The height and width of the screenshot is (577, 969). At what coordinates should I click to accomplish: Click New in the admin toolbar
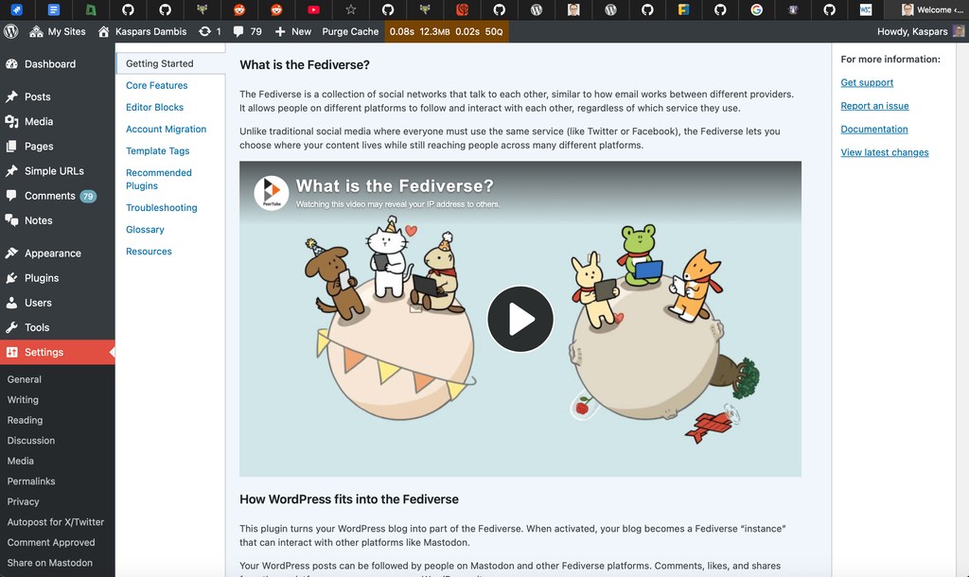tap(293, 31)
